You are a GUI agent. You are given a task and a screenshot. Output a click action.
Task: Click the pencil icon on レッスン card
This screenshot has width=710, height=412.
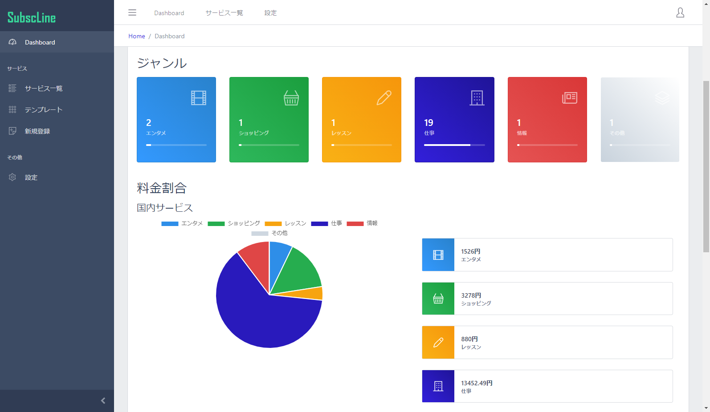(384, 98)
